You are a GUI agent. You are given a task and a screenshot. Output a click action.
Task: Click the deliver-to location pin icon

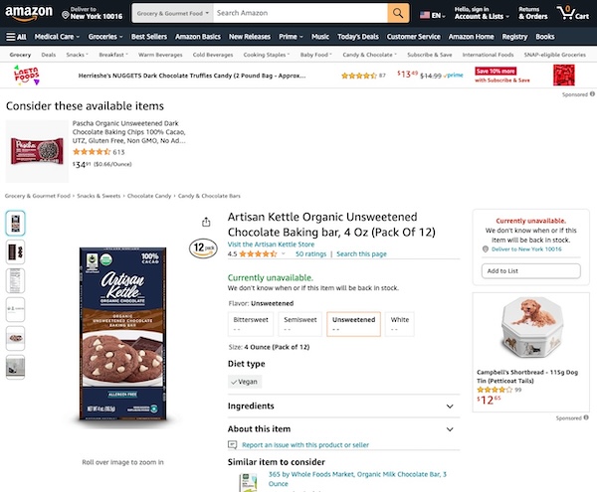(x=65, y=15)
